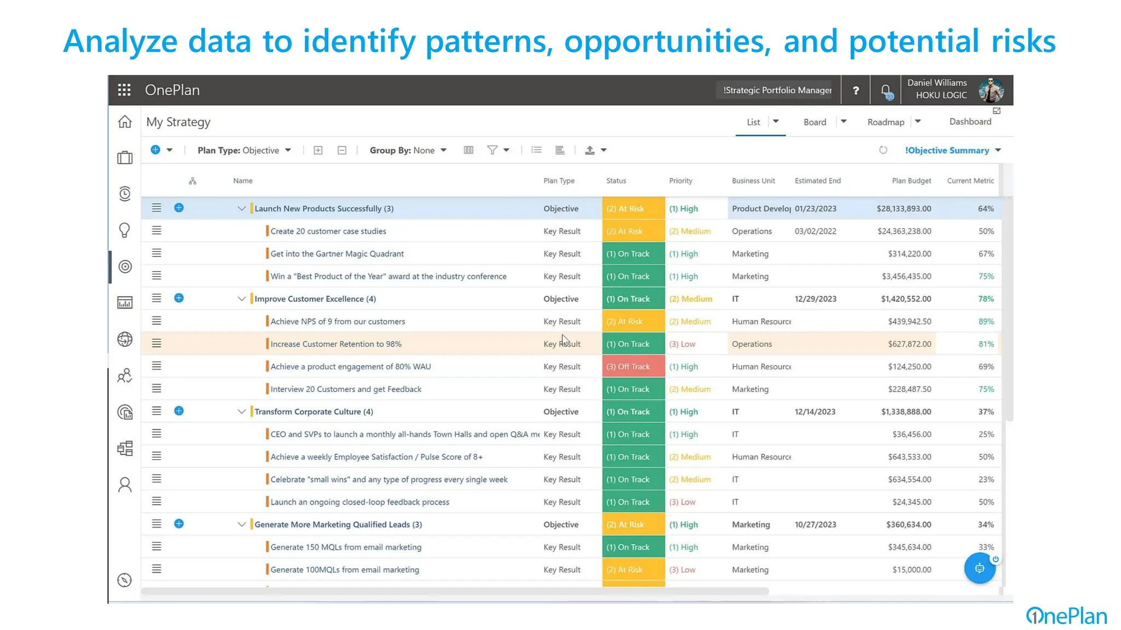
Task: Open the pie chart analytics sidebar icon
Action: 125,412
